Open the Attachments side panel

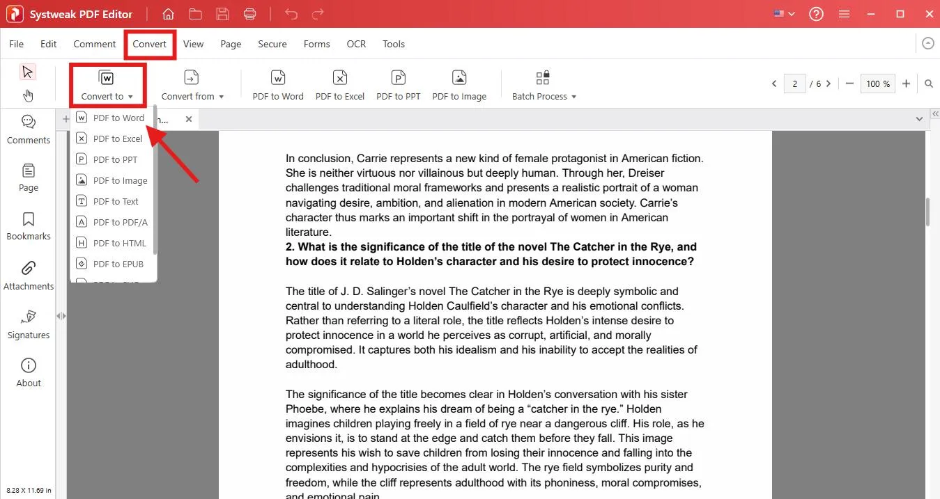29,276
